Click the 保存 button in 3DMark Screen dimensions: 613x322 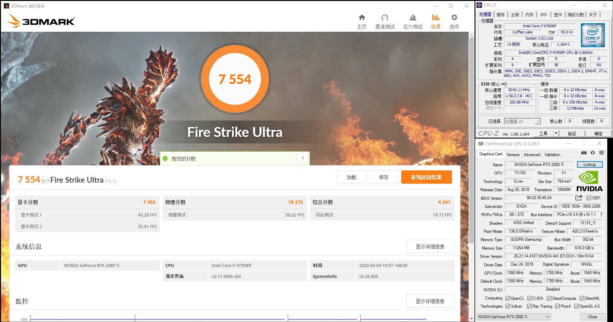click(x=383, y=177)
